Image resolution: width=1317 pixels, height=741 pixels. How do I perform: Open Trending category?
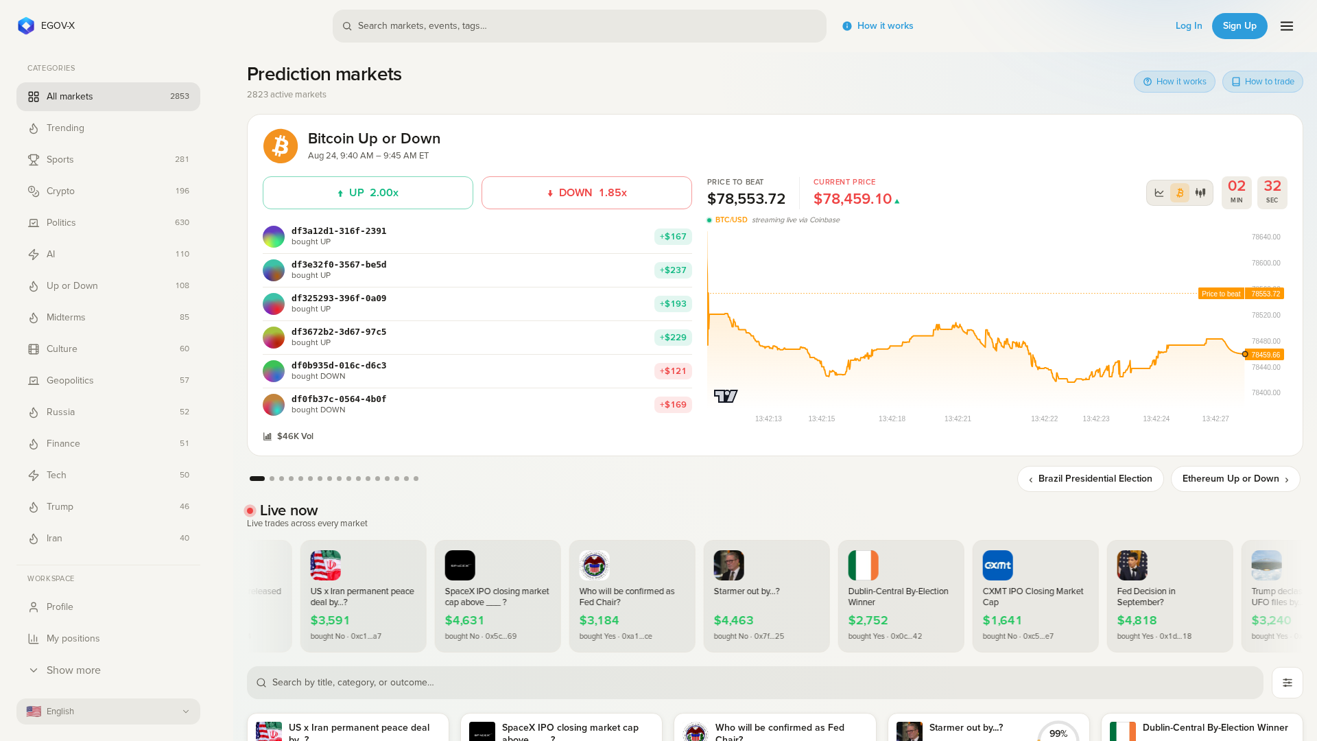[x=108, y=128]
